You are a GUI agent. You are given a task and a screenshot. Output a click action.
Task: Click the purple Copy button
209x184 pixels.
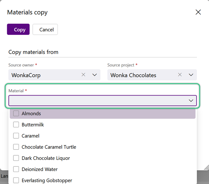[18, 29]
